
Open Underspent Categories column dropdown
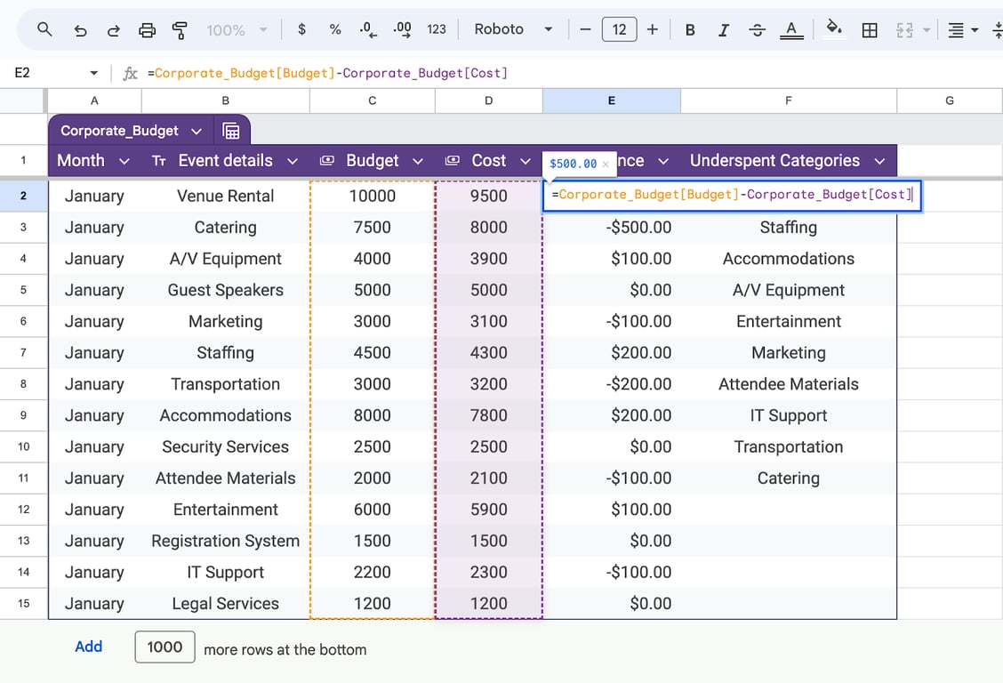[879, 161]
